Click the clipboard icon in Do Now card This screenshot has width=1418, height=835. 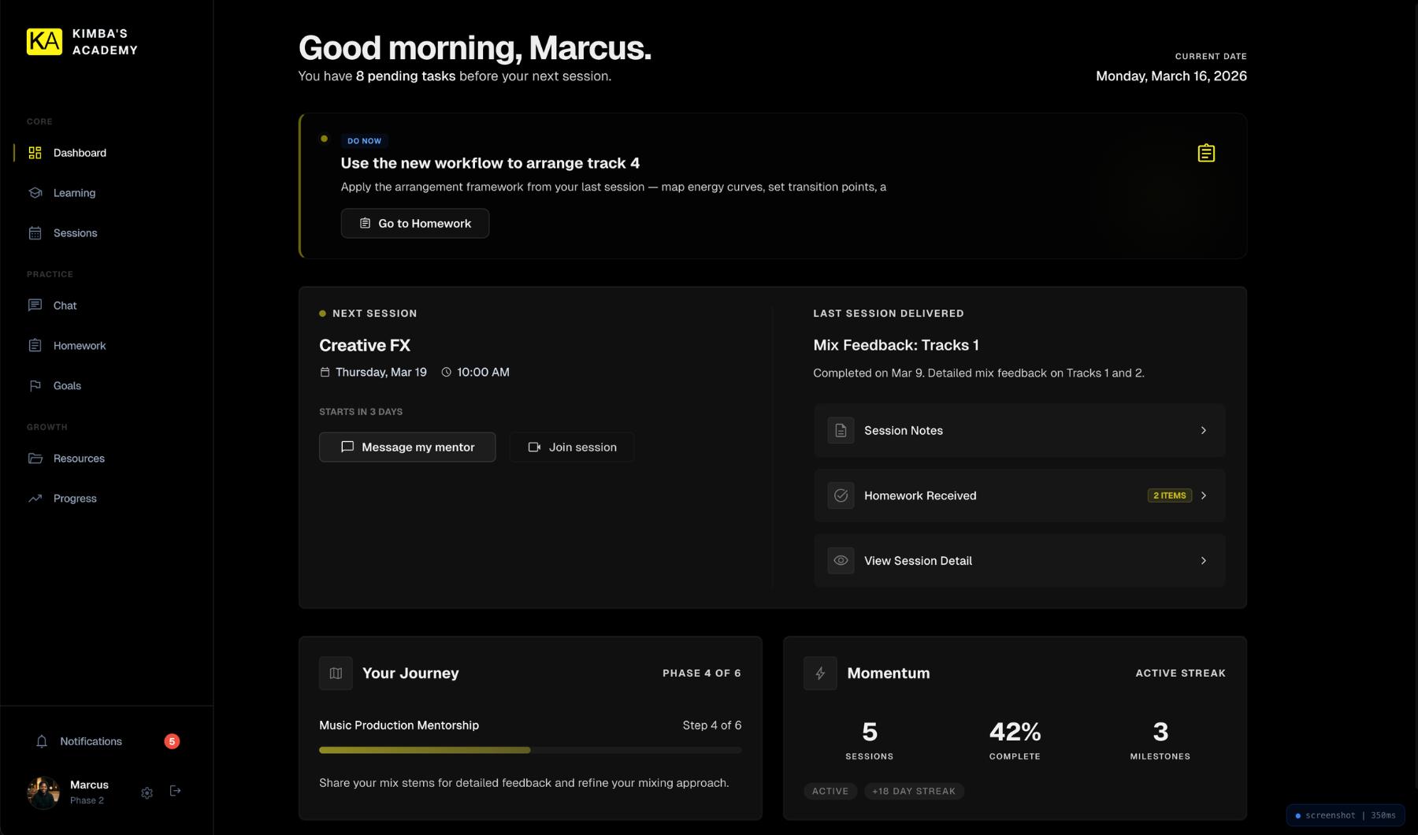[x=1205, y=153]
